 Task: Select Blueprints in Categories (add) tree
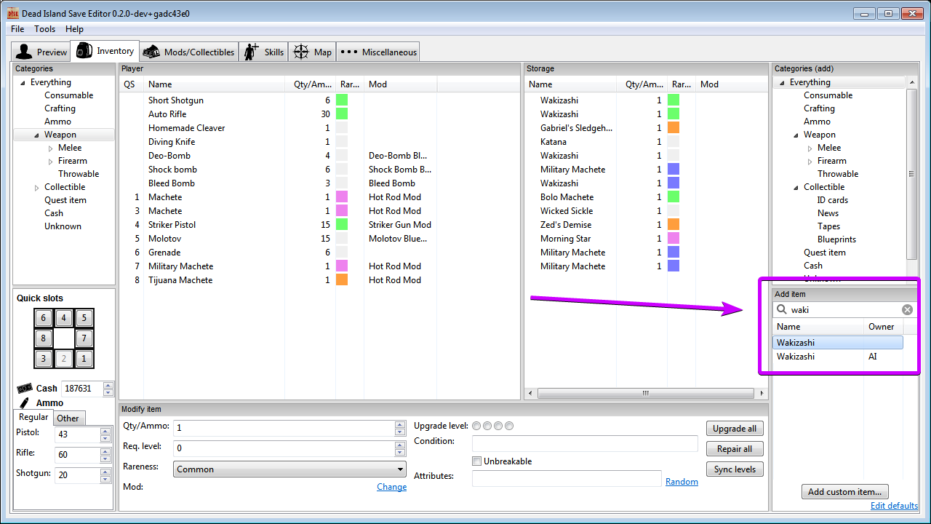click(x=836, y=239)
